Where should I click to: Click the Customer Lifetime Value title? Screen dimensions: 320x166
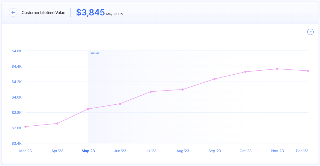44,12
